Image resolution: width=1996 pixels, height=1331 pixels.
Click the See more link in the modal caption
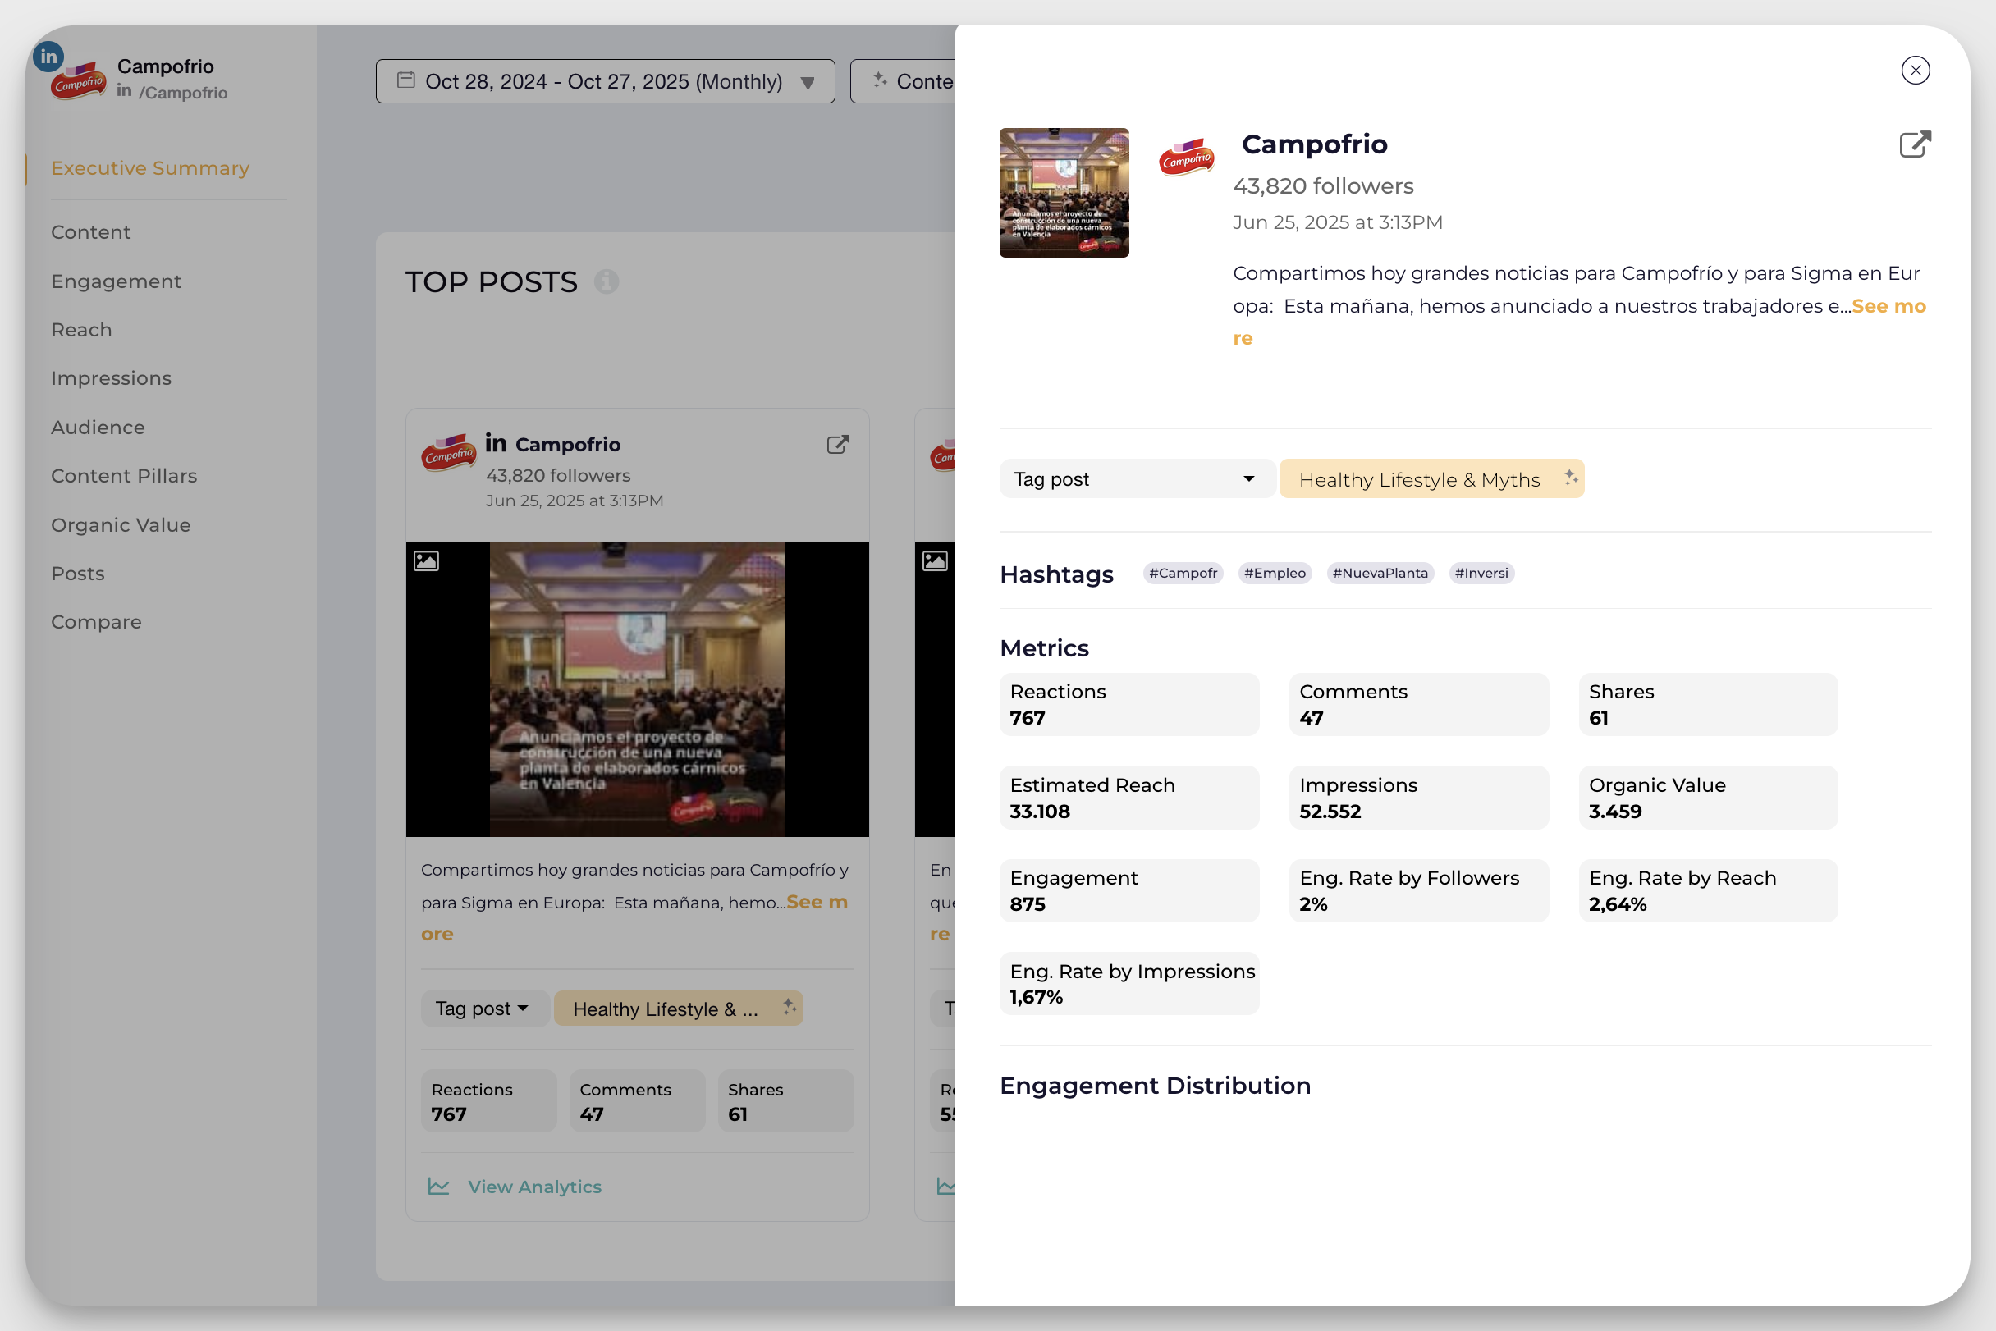1888,305
